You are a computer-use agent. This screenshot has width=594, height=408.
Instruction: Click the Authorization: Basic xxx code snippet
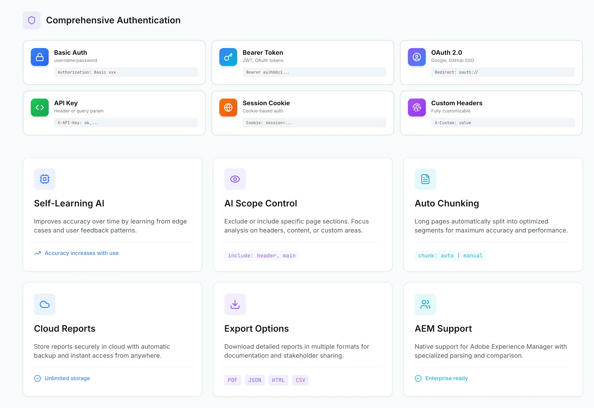[87, 72]
